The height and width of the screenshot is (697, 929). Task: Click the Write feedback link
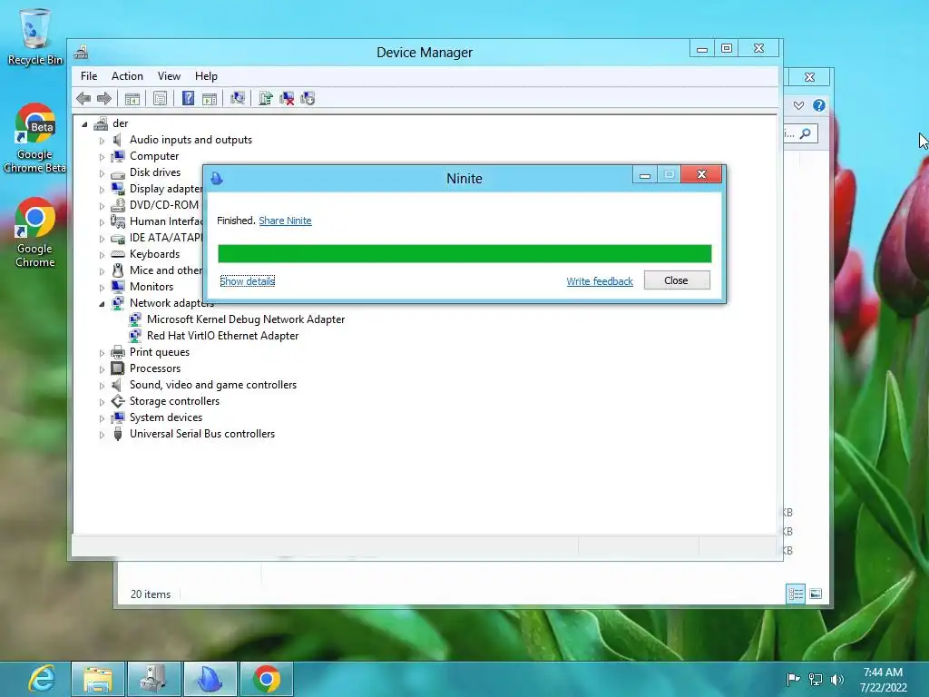click(600, 281)
